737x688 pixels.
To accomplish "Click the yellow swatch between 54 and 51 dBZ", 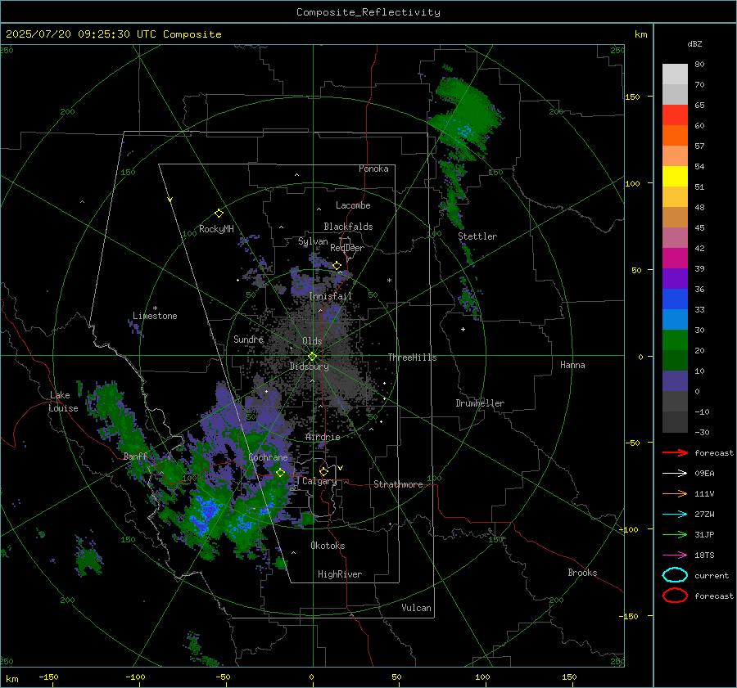I will pos(675,177).
